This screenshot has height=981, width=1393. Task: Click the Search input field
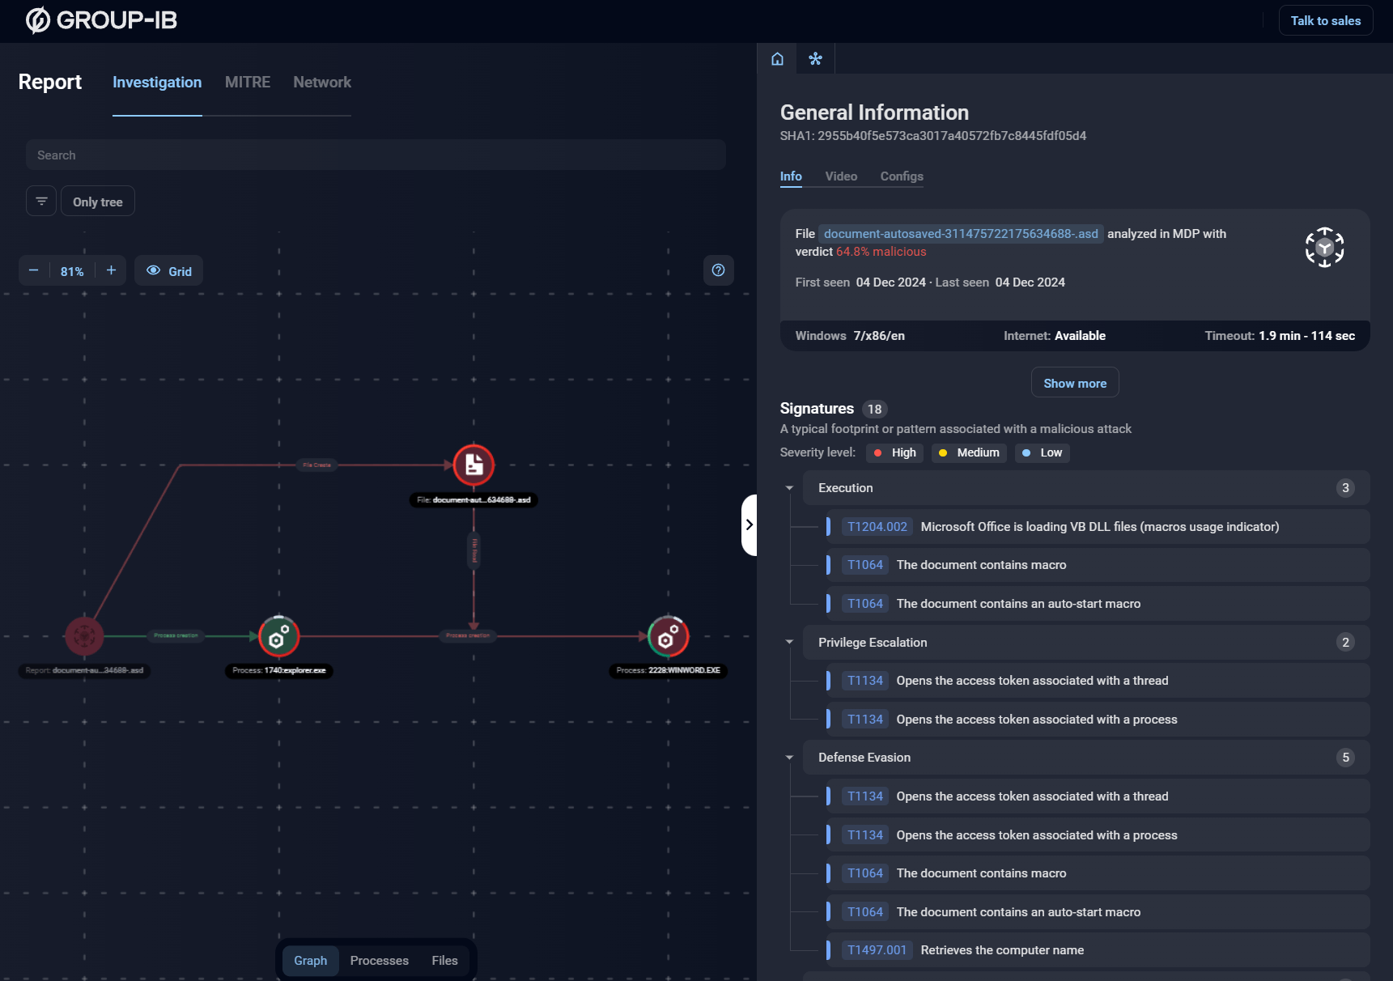[x=375, y=155]
